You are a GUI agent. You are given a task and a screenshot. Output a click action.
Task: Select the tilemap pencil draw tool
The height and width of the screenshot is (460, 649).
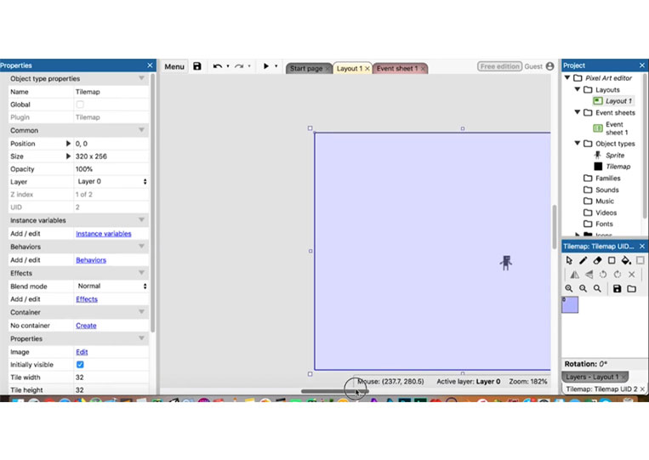pyautogui.click(x=583, y=260)
